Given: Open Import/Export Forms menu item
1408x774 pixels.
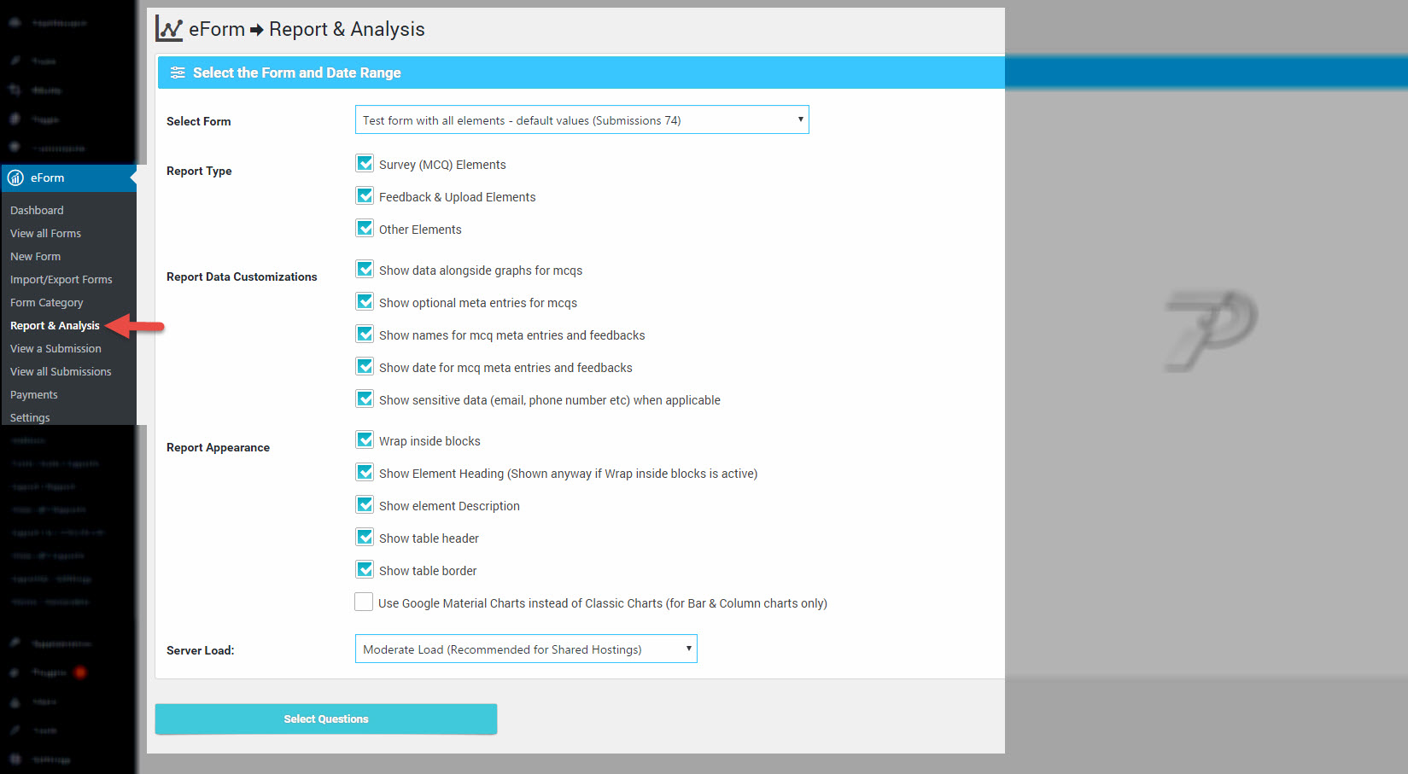Looking at the screenshot, I should click(x=61, y=280).
